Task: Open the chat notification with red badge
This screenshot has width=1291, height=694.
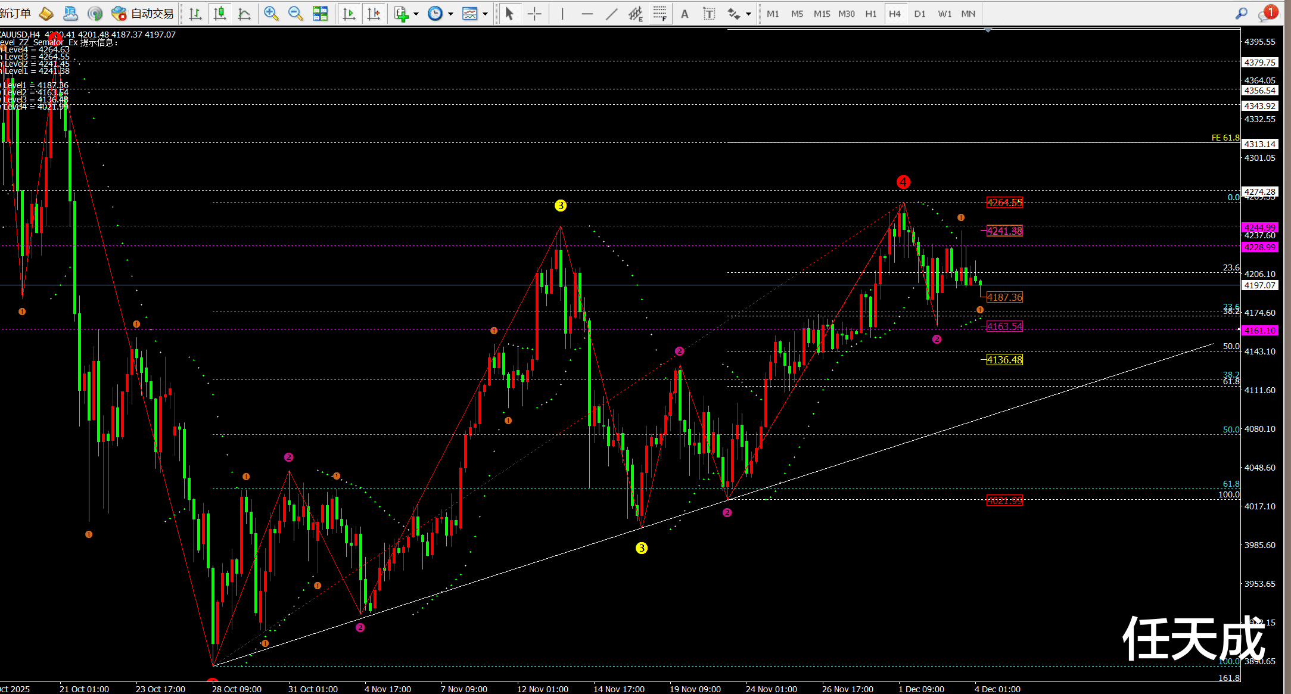Action: click(x=1266, y=13)
